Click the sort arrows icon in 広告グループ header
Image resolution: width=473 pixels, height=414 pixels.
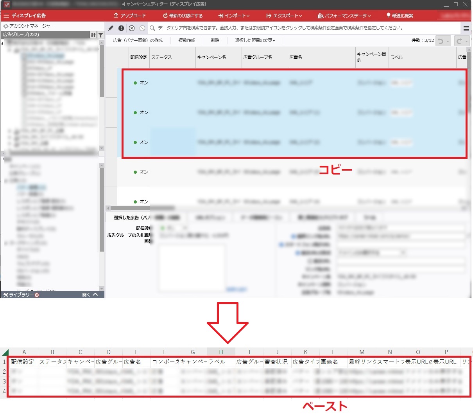tap(93, 35)
